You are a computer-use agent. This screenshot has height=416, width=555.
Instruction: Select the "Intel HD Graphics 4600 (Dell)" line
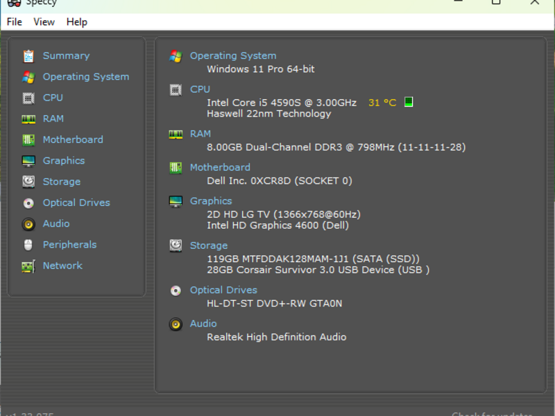pos(278,225)
